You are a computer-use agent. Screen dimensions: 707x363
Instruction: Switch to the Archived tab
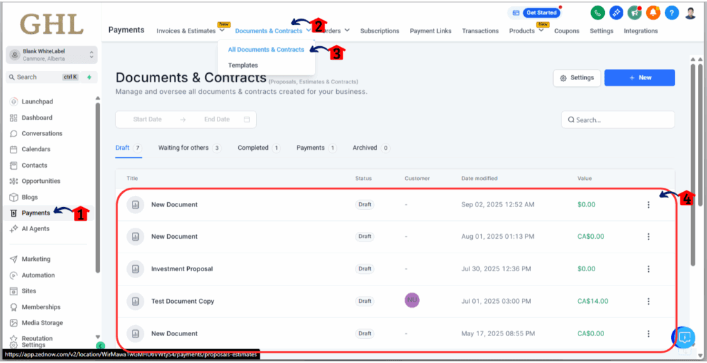pos(371,148)
